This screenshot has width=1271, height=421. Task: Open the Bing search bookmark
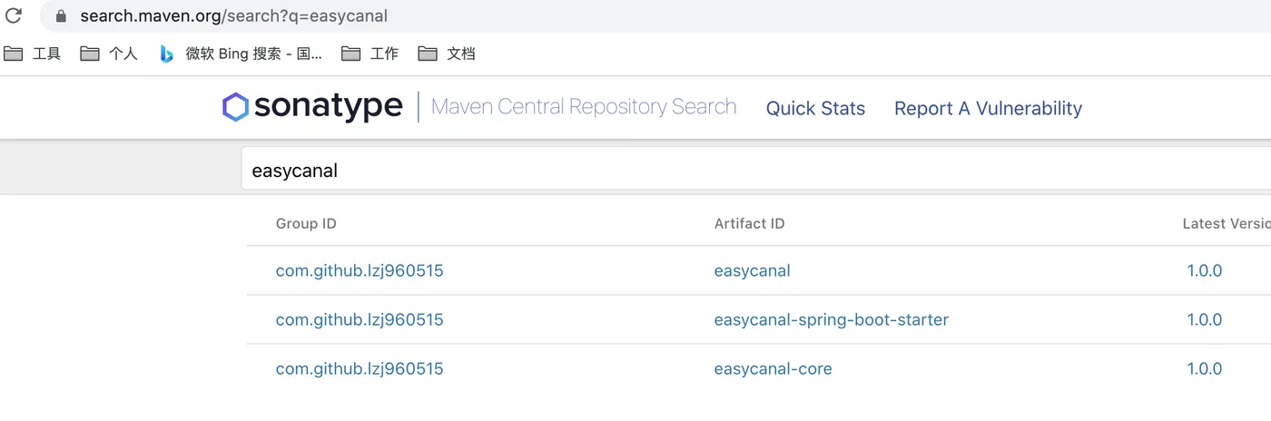241,54
